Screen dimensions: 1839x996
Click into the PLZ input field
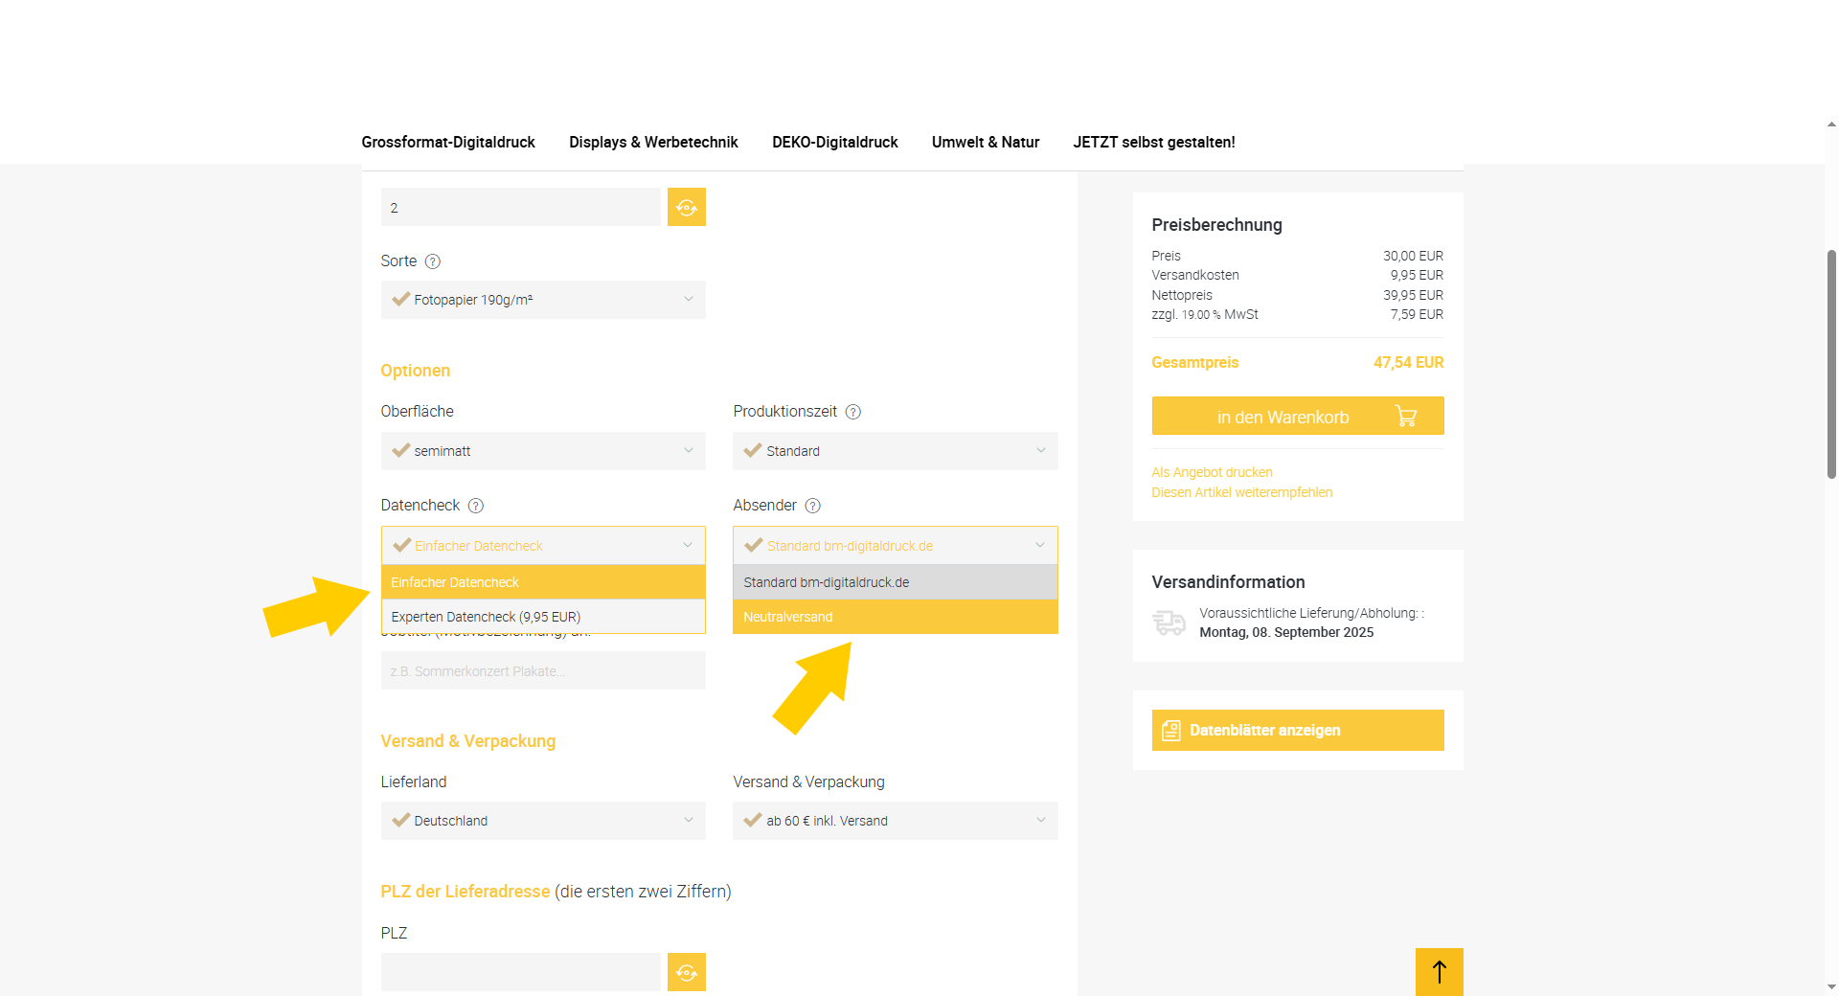tap(520, 972)
